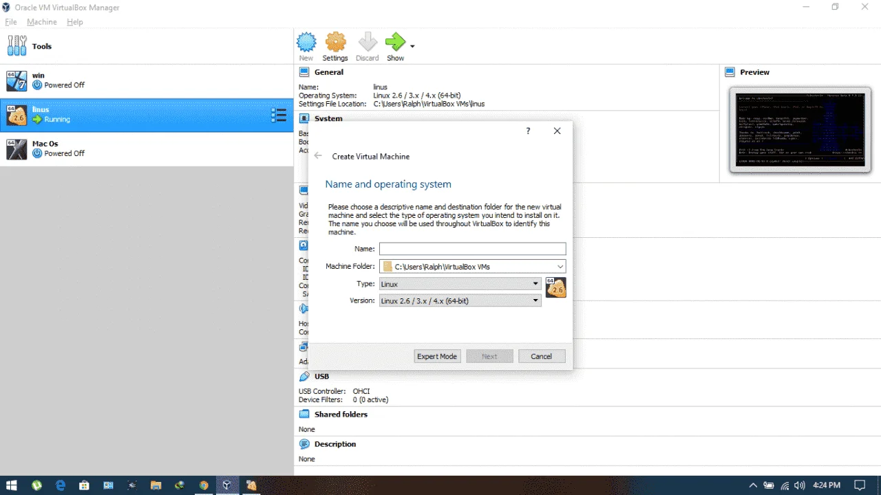Open the linus machine tools list menu

pyautogui.click(x=279, y=115)
